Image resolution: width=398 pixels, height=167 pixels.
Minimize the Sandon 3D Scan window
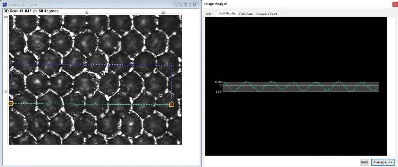coord(177,5)
